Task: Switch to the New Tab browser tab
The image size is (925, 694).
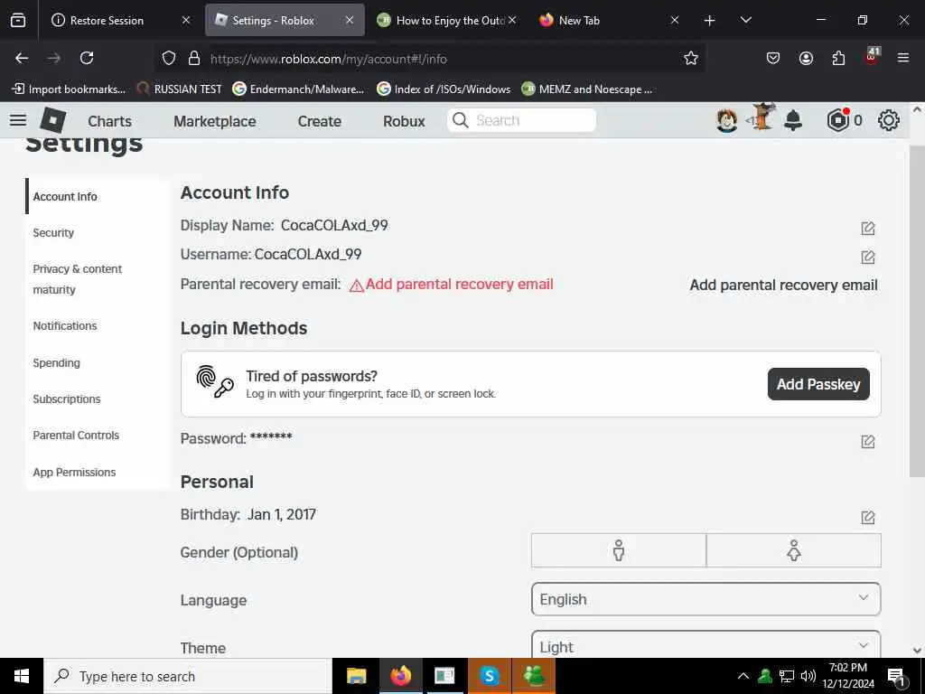Action: point(608,20)
